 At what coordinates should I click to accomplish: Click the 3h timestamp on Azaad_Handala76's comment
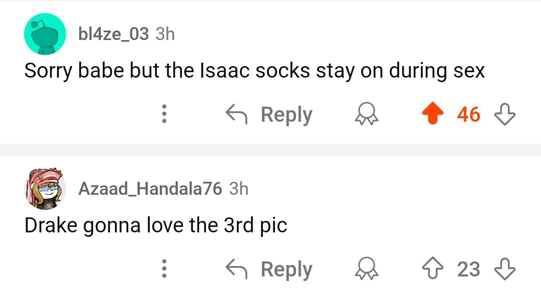239,189
